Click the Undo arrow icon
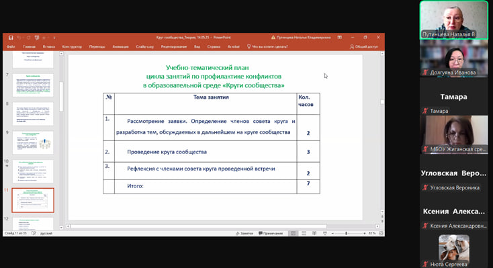 [x=19, y=38]
